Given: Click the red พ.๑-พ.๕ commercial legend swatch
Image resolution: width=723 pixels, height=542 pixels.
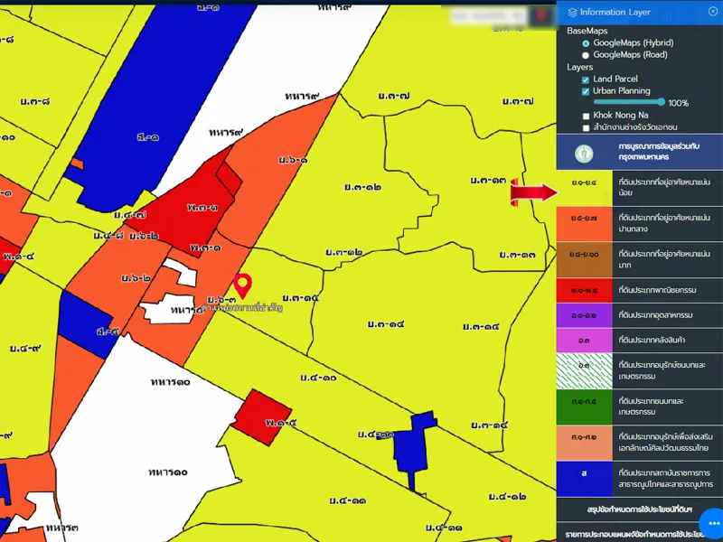Looking at the screenshot, I should [584, 291].
